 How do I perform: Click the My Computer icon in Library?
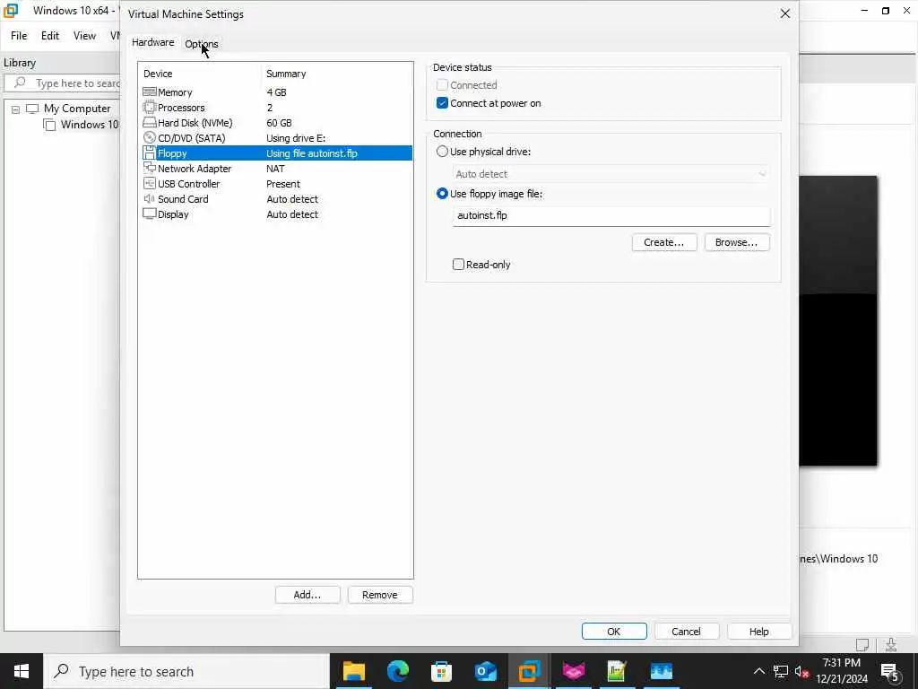coord(32,109)
